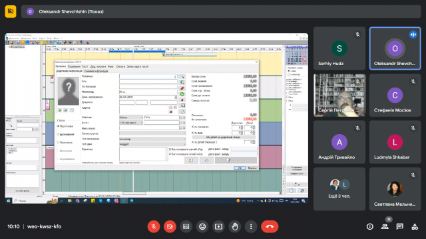Choose the second status radio button
Screen dimensions: 426x239
click(x=58, y=134)
